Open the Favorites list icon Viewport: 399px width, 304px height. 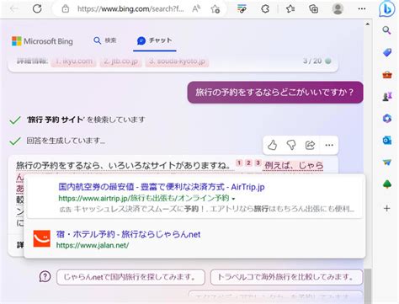290,9
